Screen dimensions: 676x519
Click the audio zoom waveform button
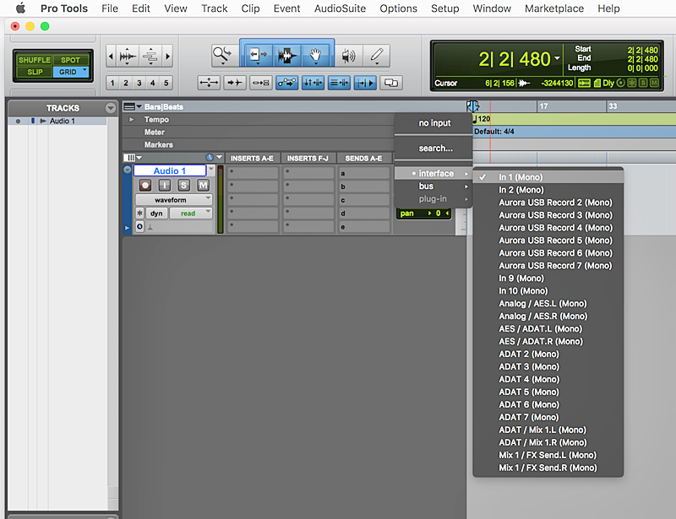(128, 56)
